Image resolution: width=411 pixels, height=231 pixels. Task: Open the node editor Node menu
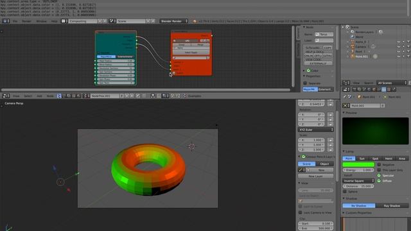click(50, 96)
